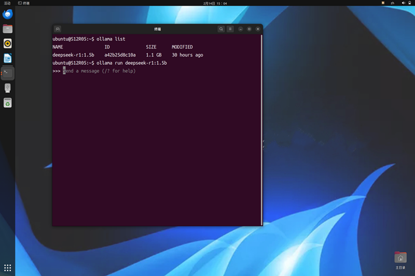Click model name deepseek-r1:1.5b in list
The image size is (415, 276).
(x=73, y=55)
